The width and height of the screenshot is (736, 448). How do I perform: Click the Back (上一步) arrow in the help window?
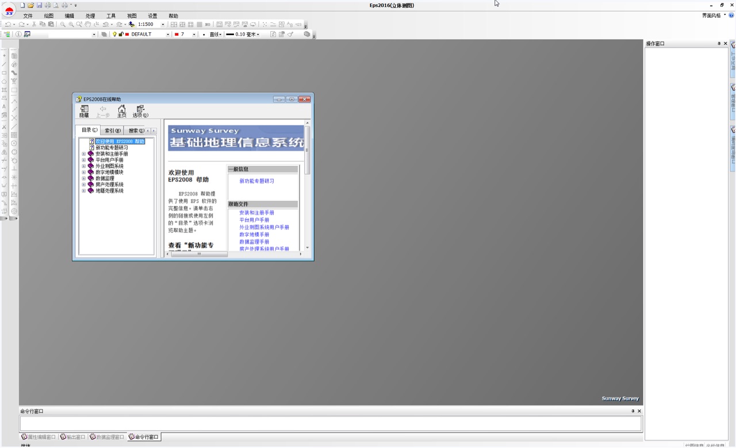click(x=103, y=111)
